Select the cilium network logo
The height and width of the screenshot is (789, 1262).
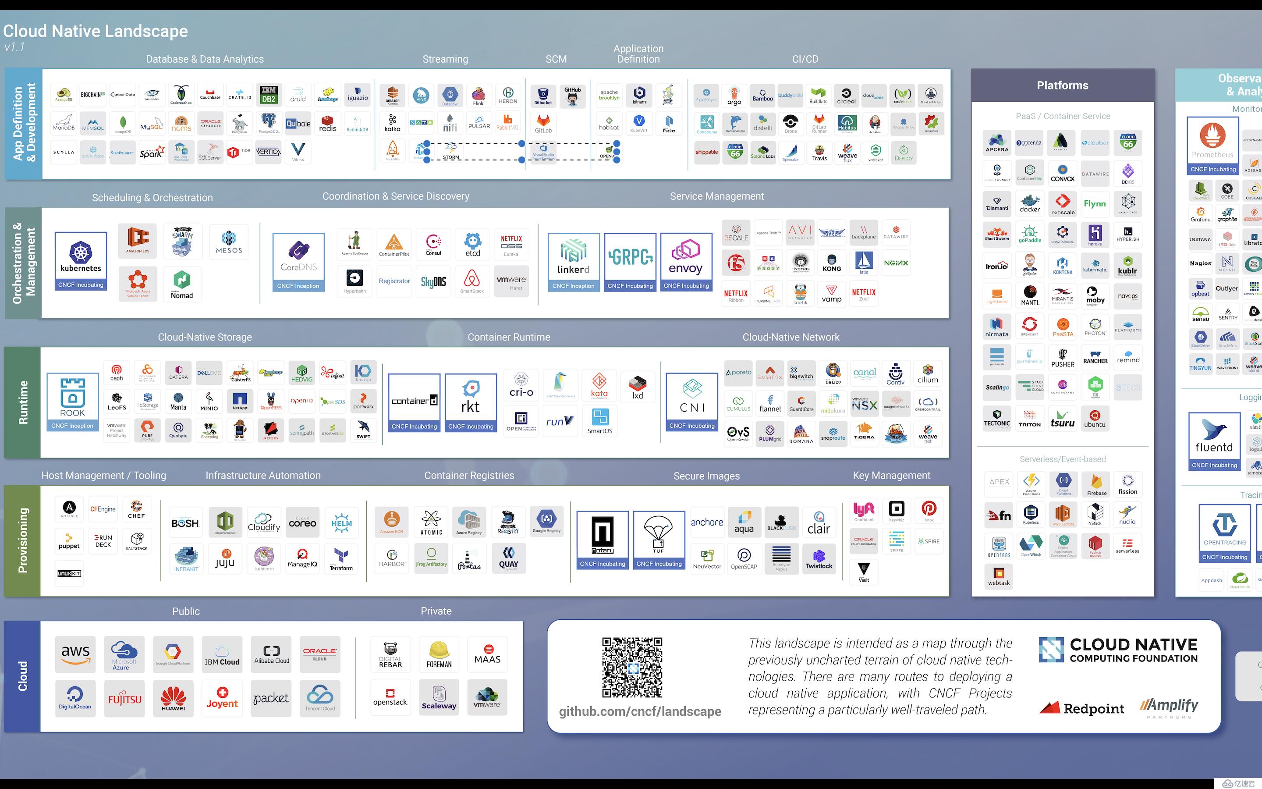[x=928, y=373]
